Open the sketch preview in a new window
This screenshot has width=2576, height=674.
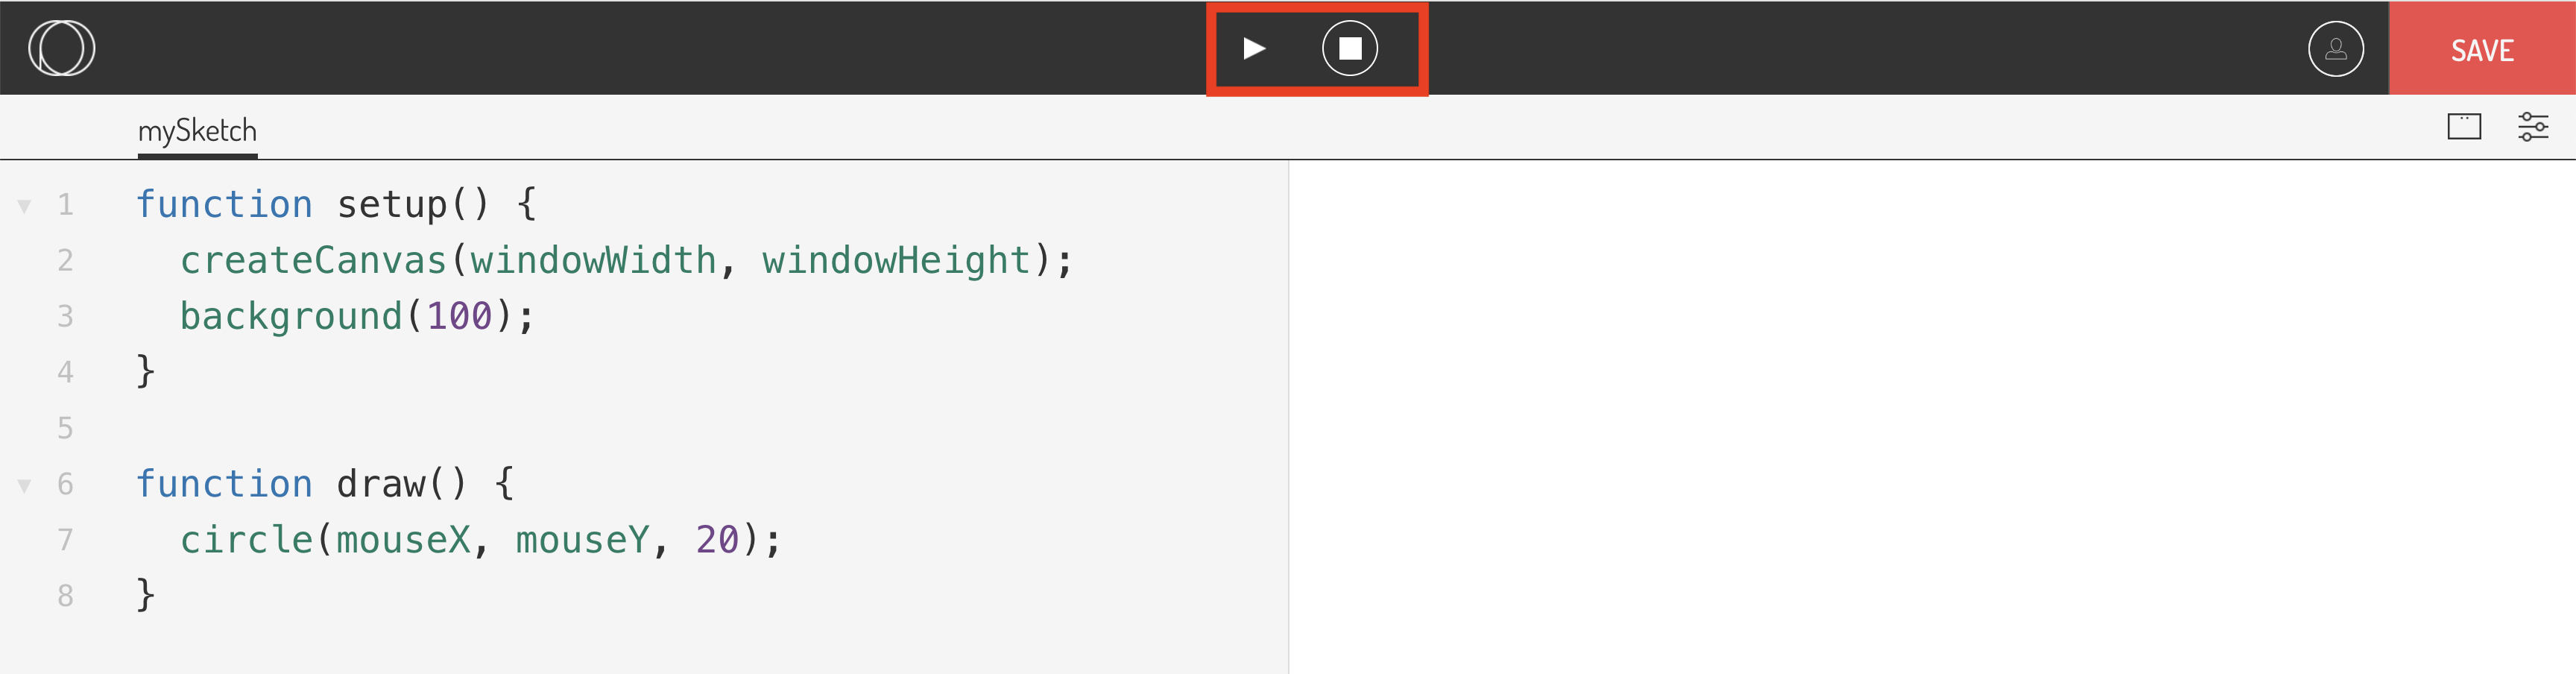(2464, 126)
